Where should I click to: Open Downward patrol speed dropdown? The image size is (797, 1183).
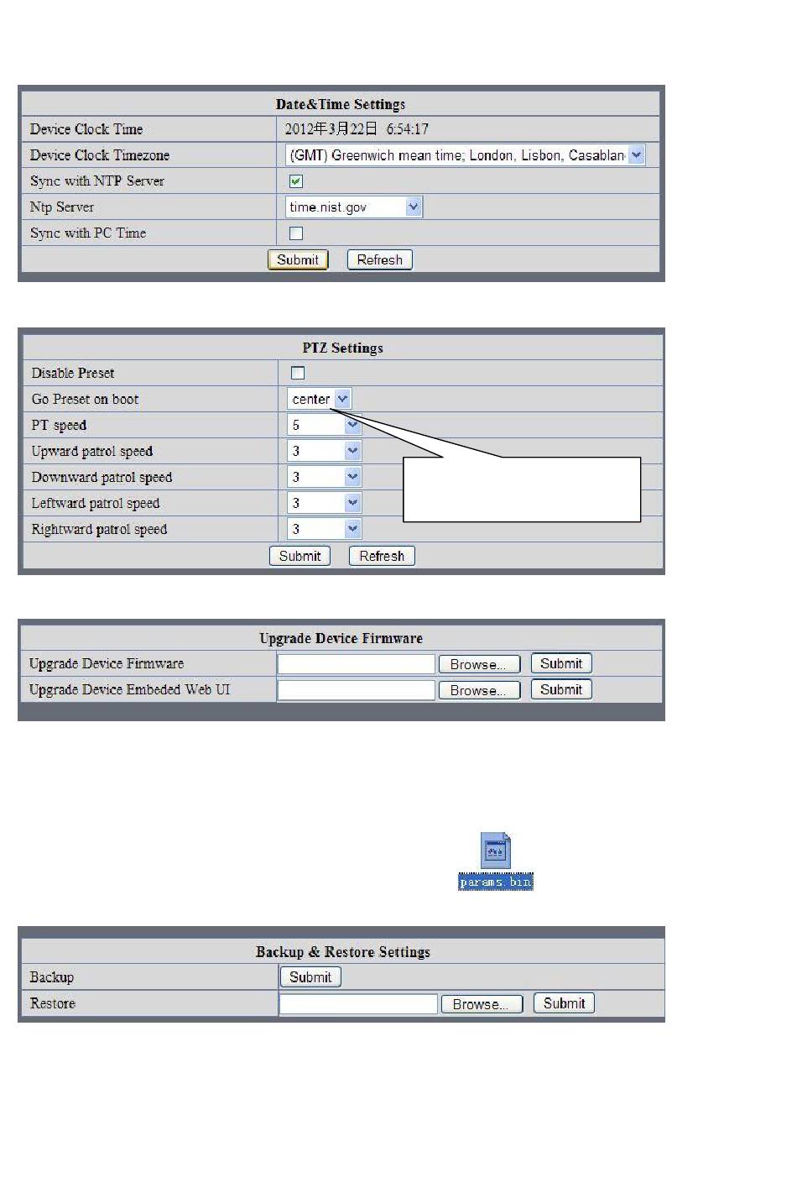point(324,477)
